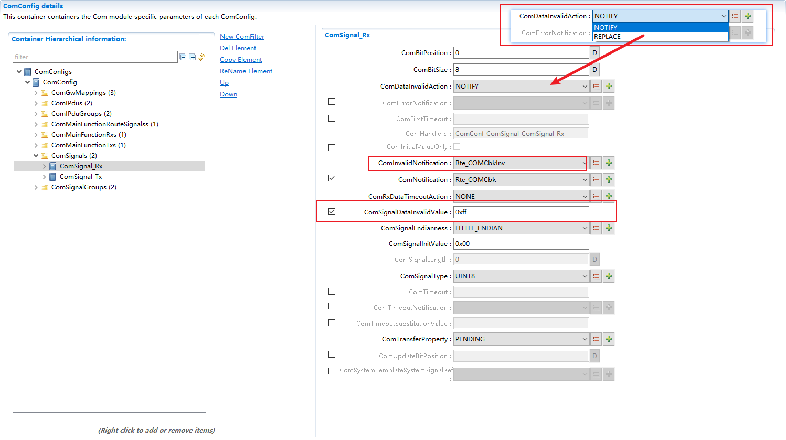Click list icon beside ComSignalType dropdown

coord(596,276)
